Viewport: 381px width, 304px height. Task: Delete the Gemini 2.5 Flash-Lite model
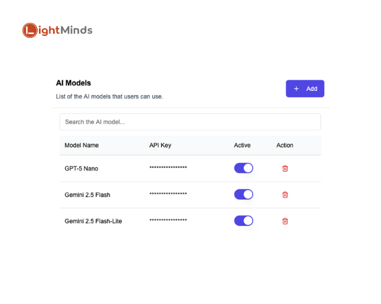click(x=285, y=221)
